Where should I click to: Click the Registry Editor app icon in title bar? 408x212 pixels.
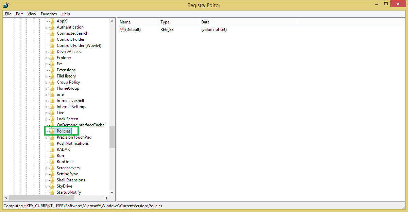pyautogui.click(x=6, y=5)
